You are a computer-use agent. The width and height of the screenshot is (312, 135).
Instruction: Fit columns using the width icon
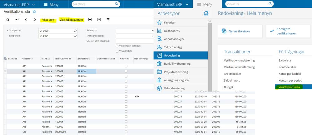90,19
